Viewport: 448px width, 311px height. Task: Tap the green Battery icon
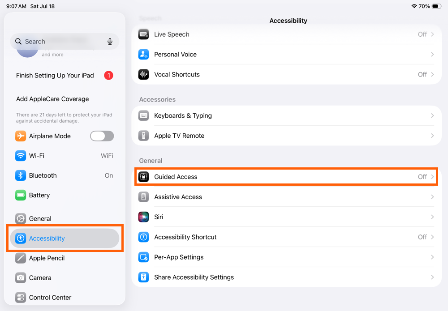(x=21, y=195)
